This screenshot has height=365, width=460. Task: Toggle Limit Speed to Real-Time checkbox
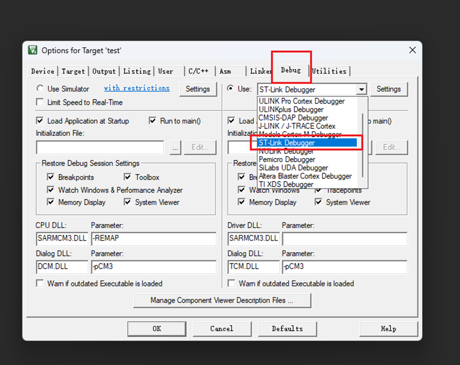click(x=40, y=103)
